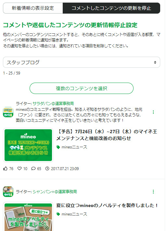Image resolution: width=167 pixels, height=231 pixels.
Task: Click the dropdown arrows on スタッフブログ selector
Action: 155,62
